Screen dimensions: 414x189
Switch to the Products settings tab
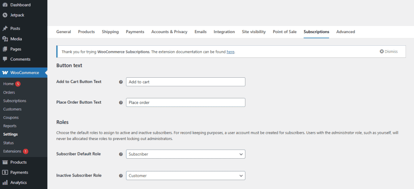tap(87, 32)
